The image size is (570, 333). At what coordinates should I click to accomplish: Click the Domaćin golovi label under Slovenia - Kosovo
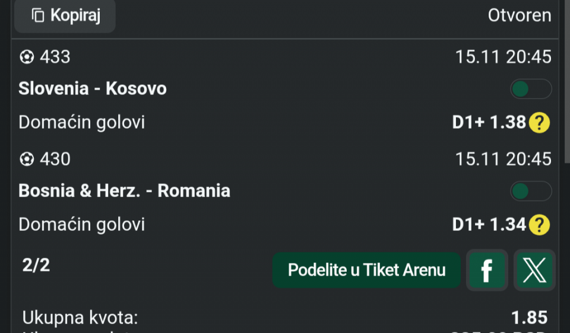click(82, 122)
